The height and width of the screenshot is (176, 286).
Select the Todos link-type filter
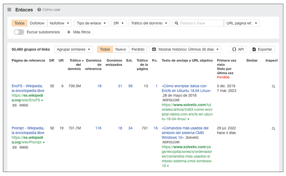(x=19, y=23)
